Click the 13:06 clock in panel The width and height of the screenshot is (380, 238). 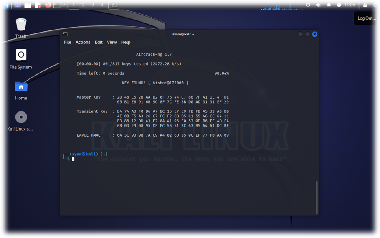350,5
